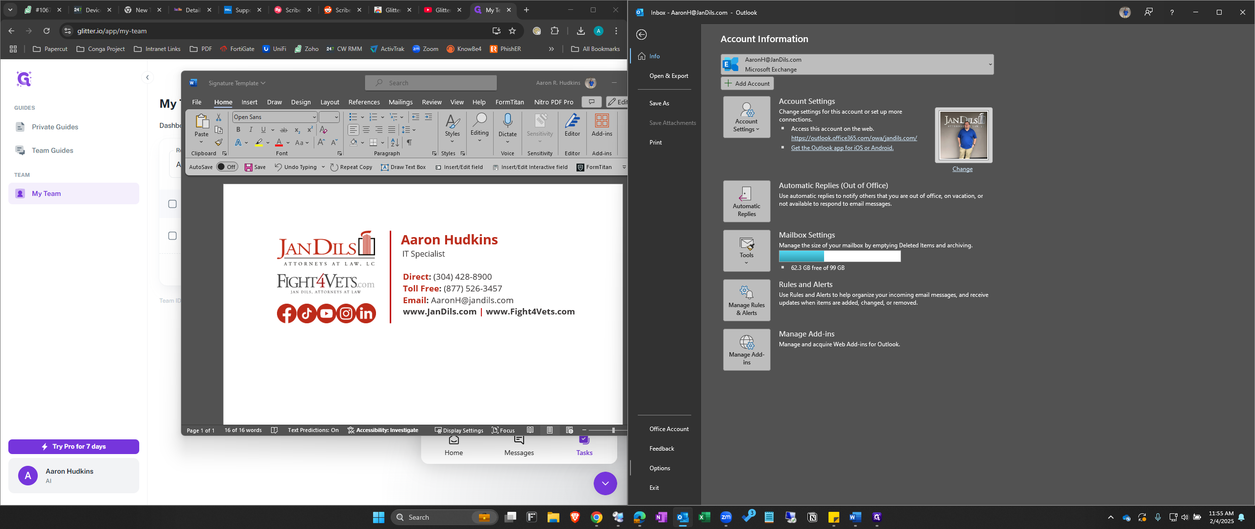Select the Format Painter brush icon

click(x=219, y=143)
